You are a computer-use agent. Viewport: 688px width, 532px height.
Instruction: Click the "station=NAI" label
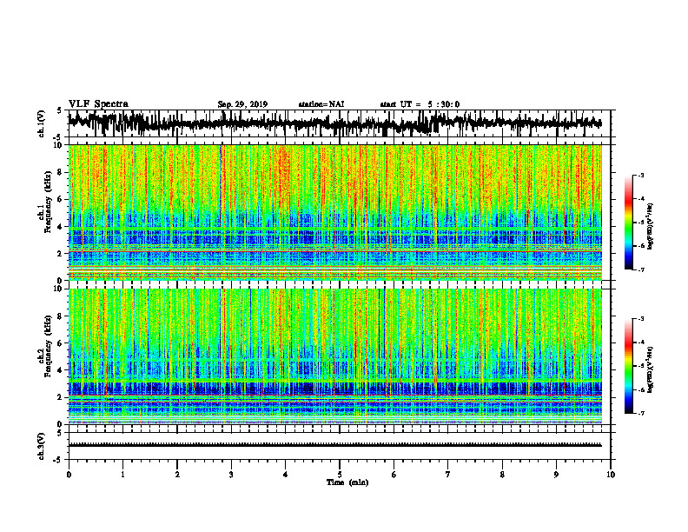click(321, 104)
